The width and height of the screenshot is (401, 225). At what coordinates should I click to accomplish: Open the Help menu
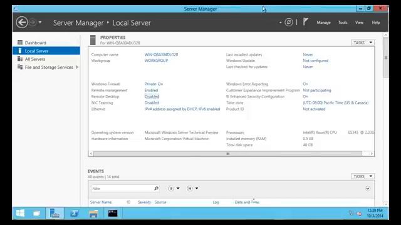click(376, 22)
